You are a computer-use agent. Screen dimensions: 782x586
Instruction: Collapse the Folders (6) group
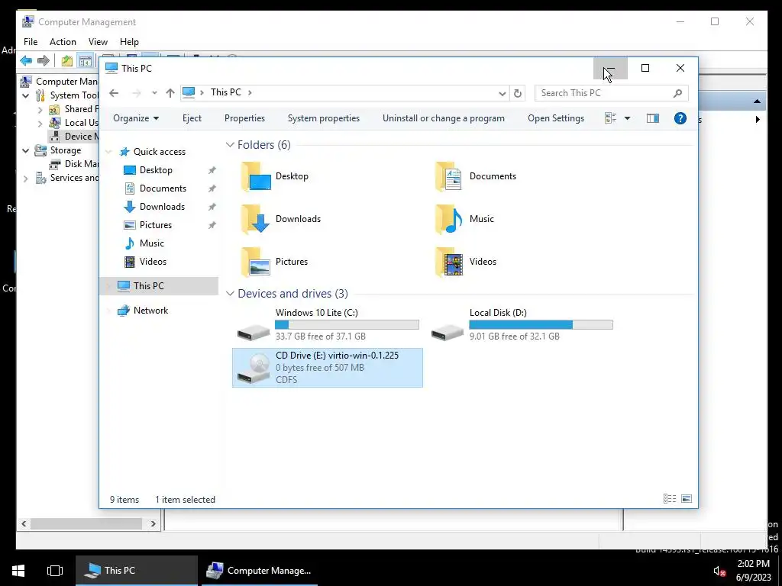tap(230, 145)
